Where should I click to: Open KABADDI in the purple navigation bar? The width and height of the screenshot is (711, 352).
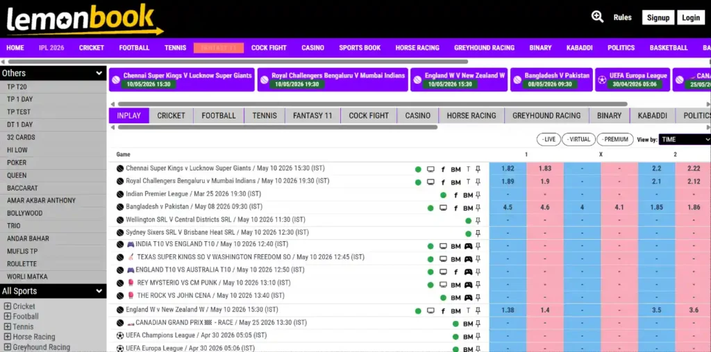[580, 48]
